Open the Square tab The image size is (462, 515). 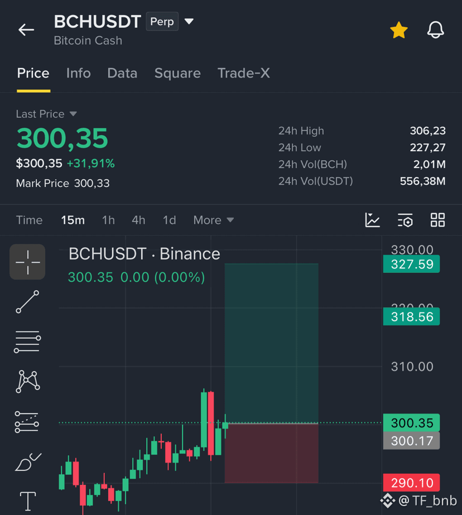tap(177, 73)
